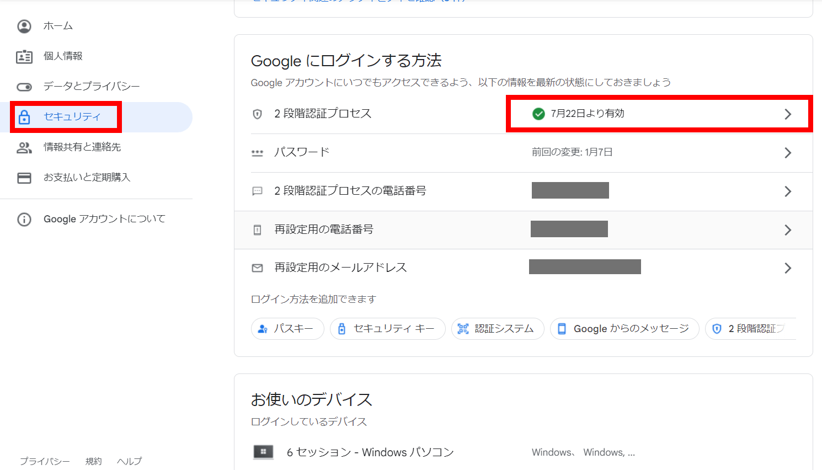Open 情報共有と連絡先 in the sidebar

click(96, 147)
